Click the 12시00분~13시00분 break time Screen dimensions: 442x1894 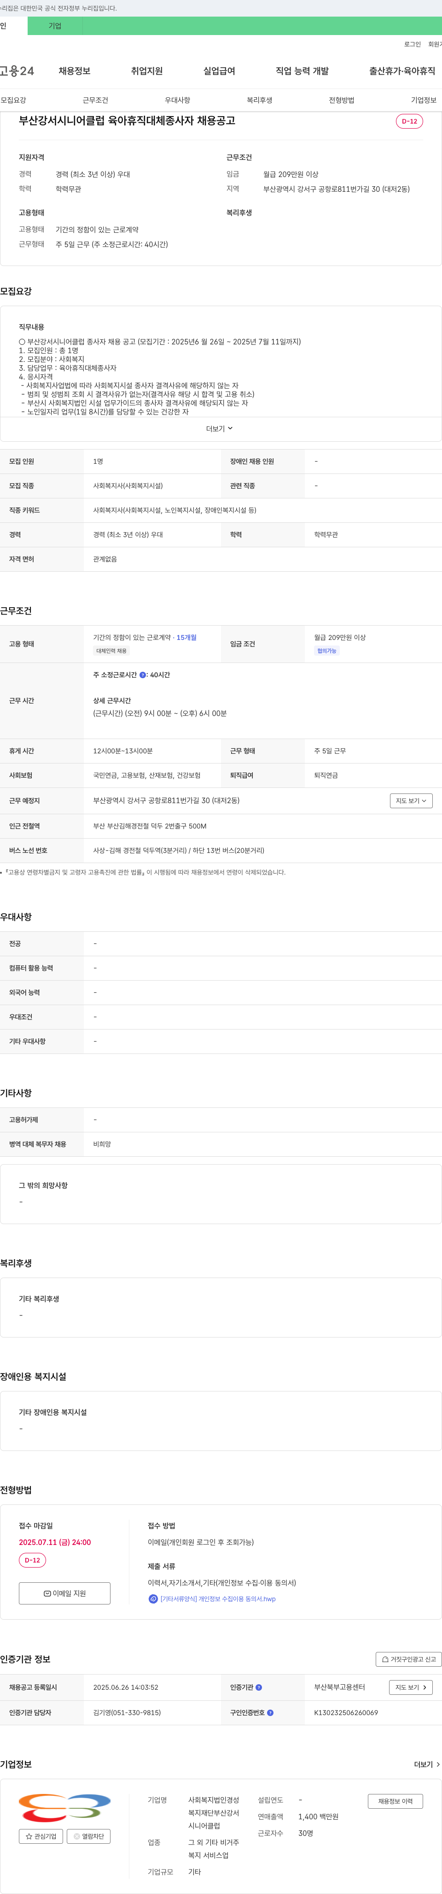pyautogui.click(x=122, y=752)
